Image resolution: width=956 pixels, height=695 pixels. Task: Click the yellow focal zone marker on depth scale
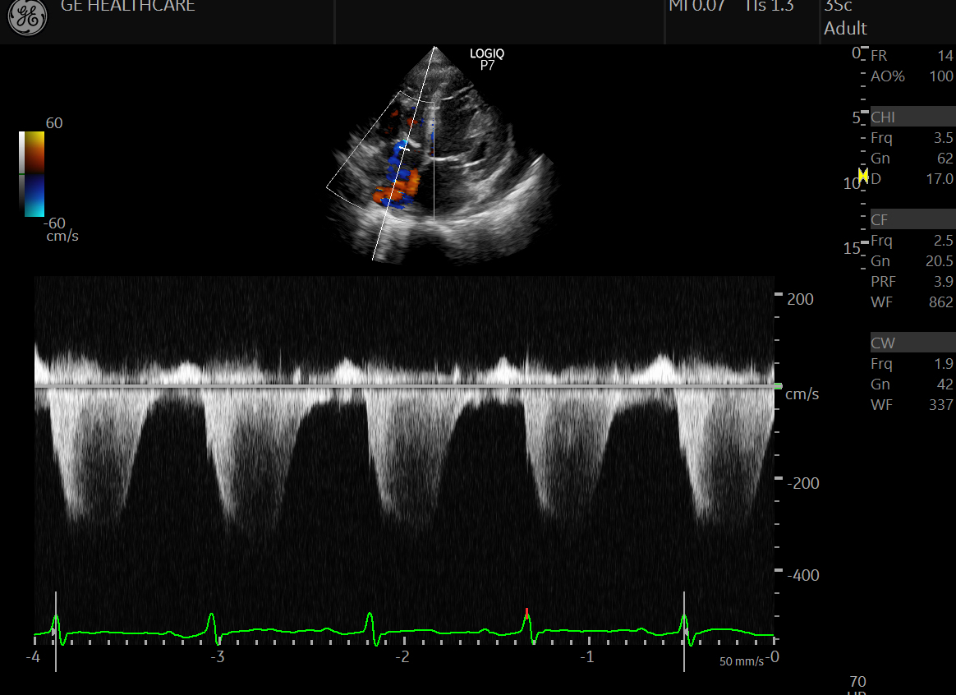(x=863, y=175)
